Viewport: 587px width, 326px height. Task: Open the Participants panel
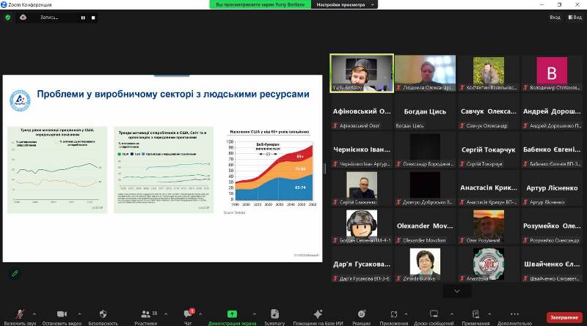point(146,317)
